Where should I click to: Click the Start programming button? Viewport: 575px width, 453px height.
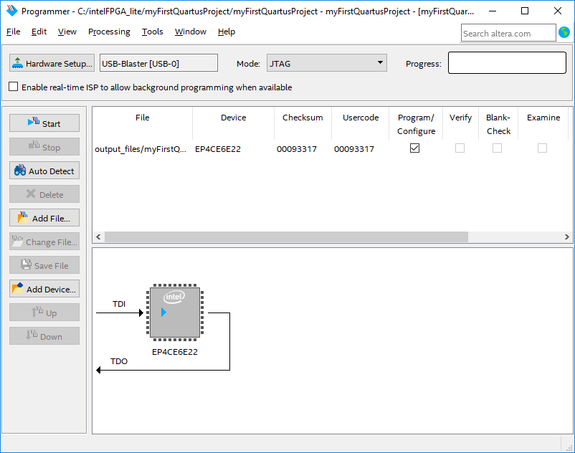(44, 123)
